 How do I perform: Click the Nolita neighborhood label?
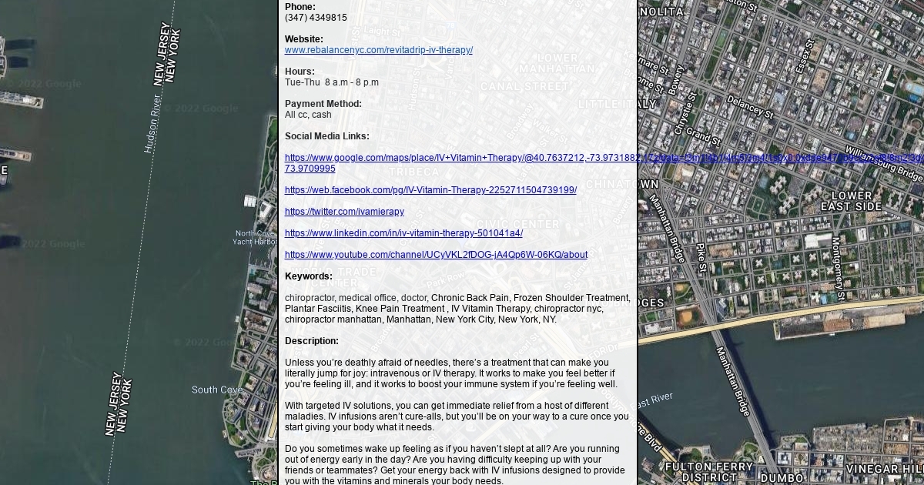pyautogui.click(x=661, y=12)
